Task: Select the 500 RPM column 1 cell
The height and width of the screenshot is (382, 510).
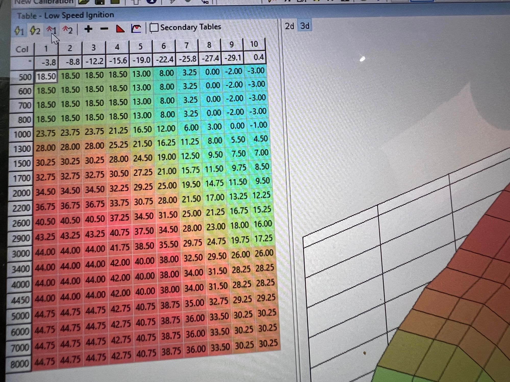Action: 46,76
